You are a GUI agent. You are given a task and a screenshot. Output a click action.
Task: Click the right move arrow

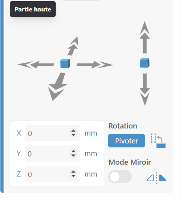click(x=95, y=65)
